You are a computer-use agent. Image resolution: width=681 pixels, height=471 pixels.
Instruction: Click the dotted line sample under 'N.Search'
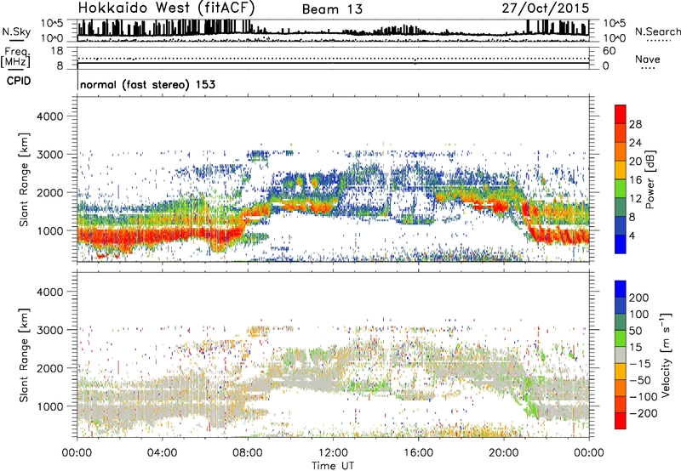pyautogui.click(x=658, y=41)
